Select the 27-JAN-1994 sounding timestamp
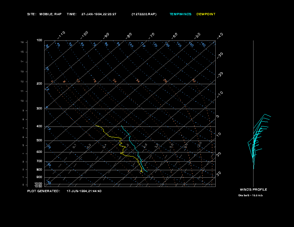294x227 pixels. (99, 14)
